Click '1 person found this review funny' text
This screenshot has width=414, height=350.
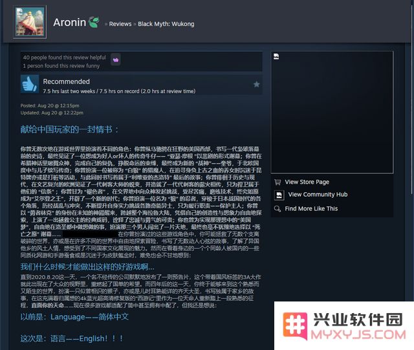click(x=61, y=66)
